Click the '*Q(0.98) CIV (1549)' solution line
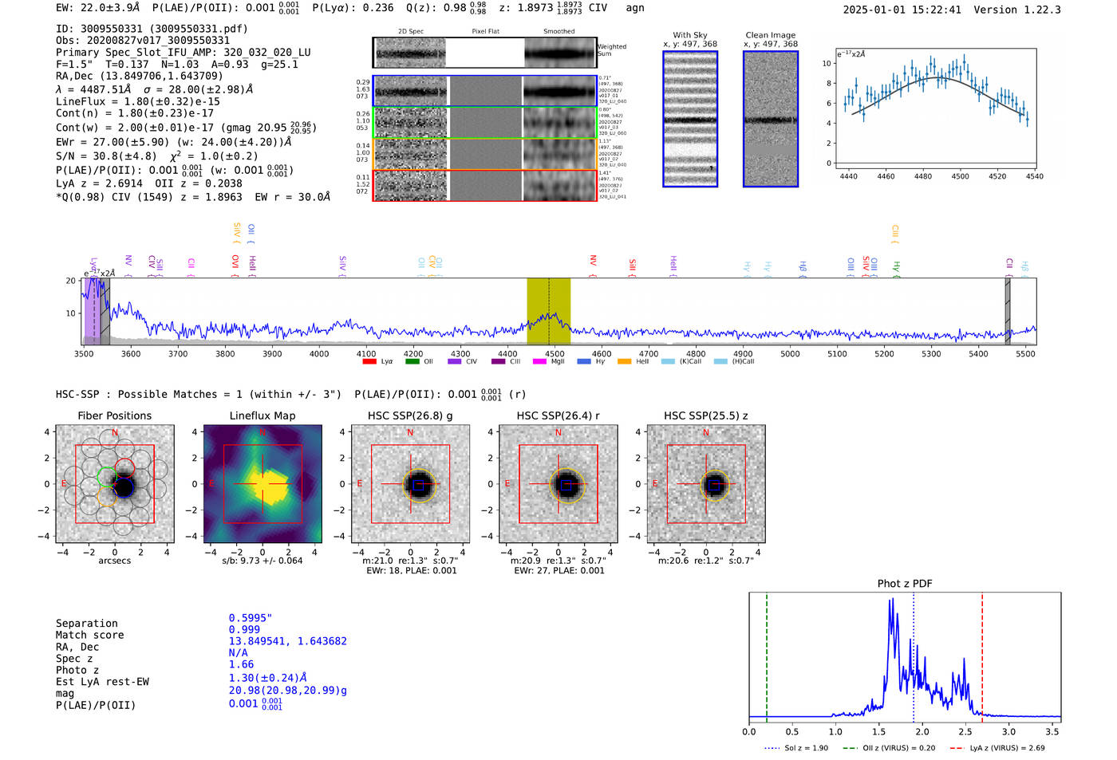Image resolution: width=1117 pixels, height=760 pixels. point(193,197)
